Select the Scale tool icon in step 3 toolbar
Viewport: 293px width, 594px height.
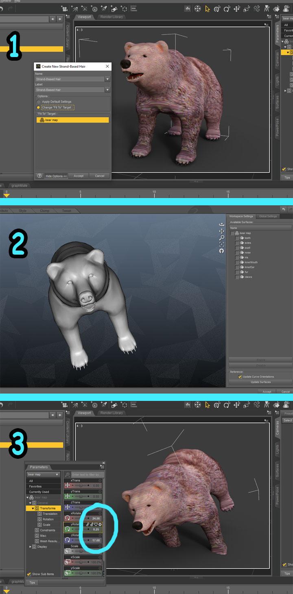pos(246,405)
